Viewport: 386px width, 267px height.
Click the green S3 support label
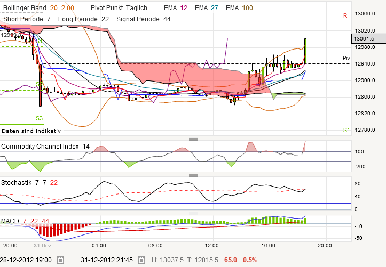(39, 118)
